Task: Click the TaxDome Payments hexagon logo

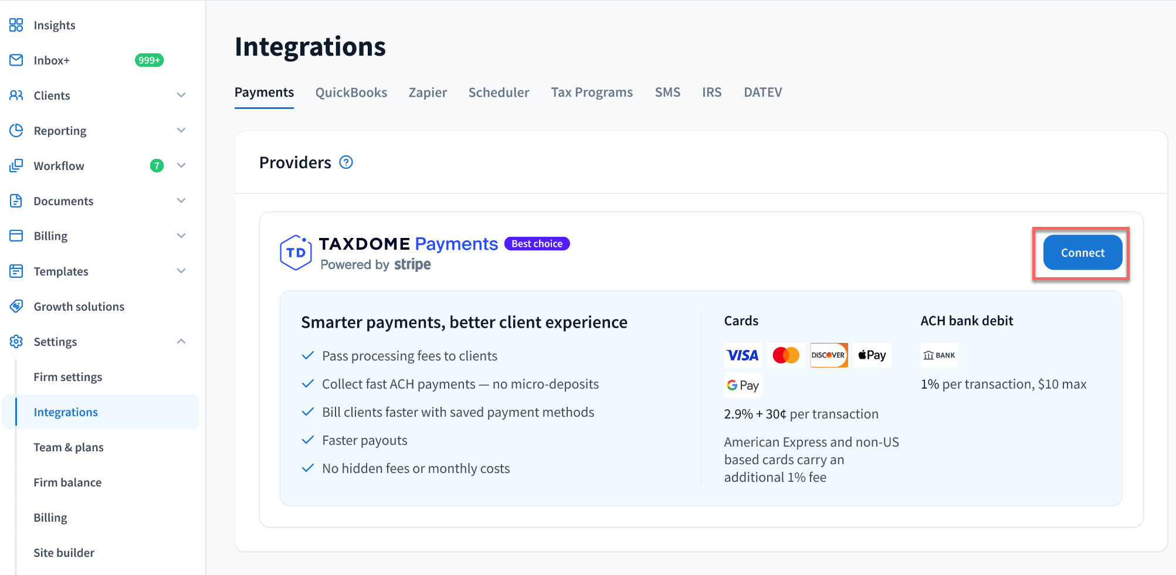Action: tap(296, 253)
